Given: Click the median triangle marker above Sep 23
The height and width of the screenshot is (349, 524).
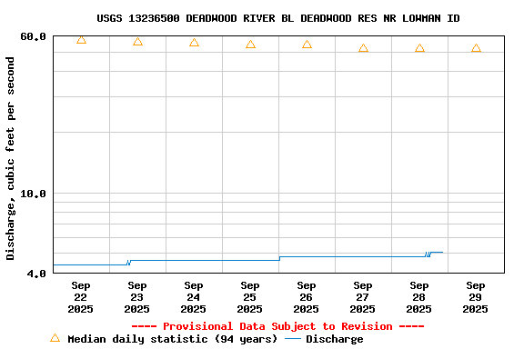Looking at the screenshot, I should [137, 42].
